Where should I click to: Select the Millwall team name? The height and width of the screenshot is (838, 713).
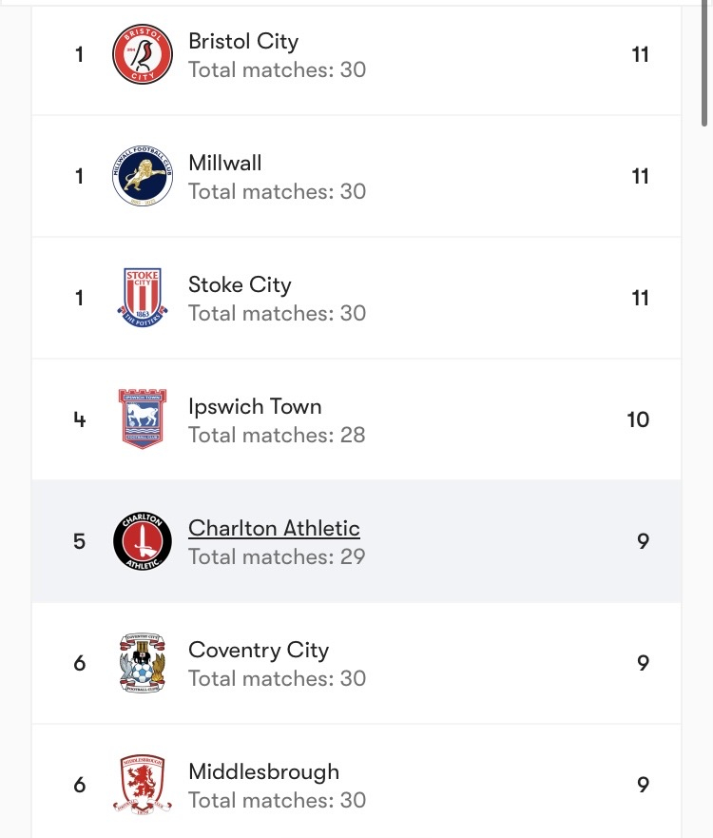click(x=225, y=163)
